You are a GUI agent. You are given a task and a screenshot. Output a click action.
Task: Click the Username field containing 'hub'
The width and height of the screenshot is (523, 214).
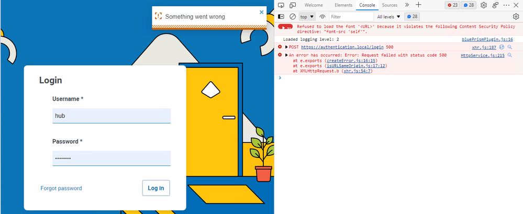(112, 116)
